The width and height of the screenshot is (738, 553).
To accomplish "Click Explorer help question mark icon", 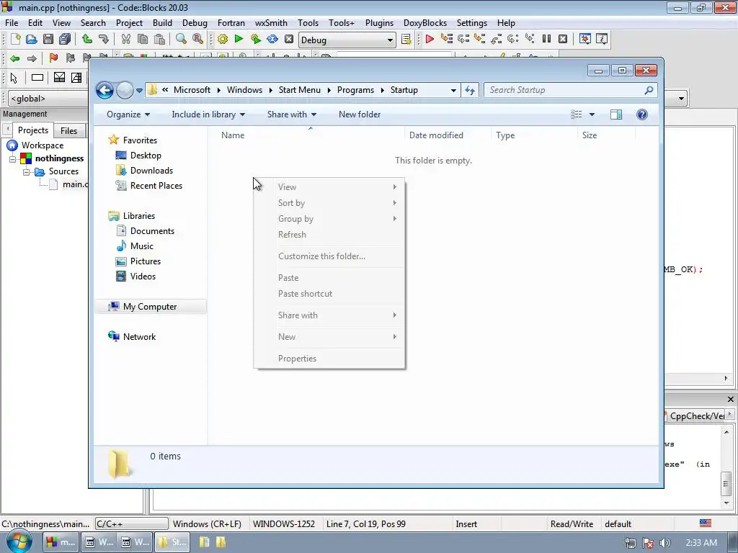I will coord(642,114).
